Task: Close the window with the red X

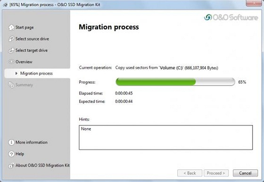Action: (x=254, y=3)
